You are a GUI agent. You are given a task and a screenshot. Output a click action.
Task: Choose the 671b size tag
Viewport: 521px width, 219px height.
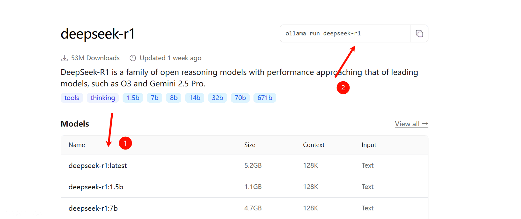coord(265,98)
